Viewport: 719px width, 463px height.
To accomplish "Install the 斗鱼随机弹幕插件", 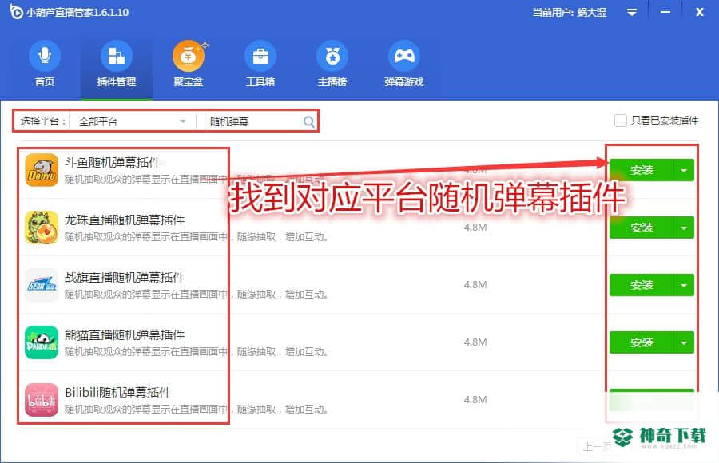I will point(642,171).
